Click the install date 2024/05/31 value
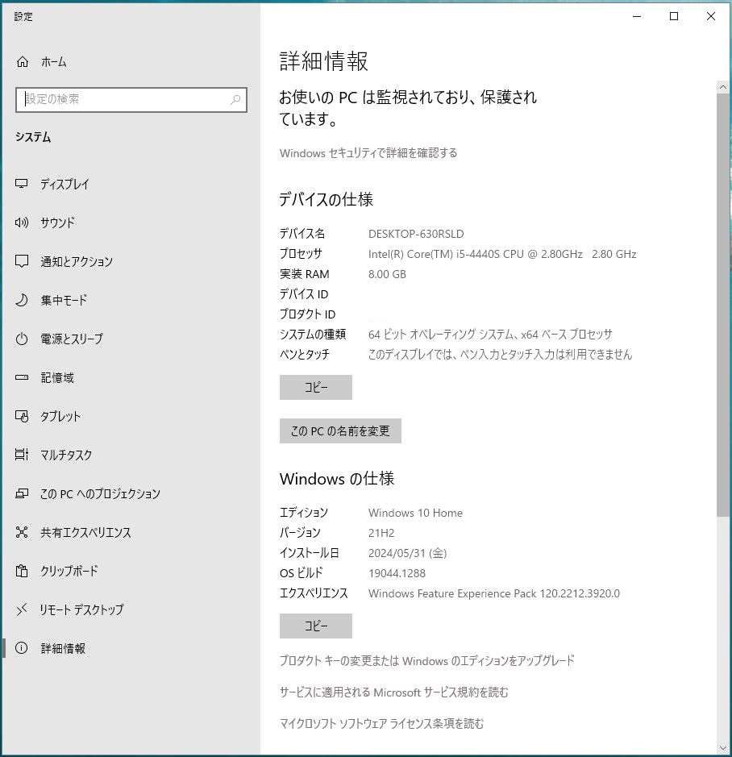Screen dimensions: 732x757 [x=408, y=553]
